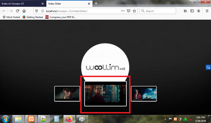The width and height of the screenshot is (211, 123).
Task: Toggle the sidebar view
Action: tap(192, 11)
